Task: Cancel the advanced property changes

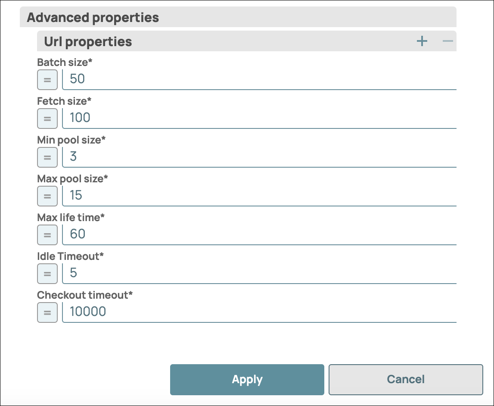Action: (x=405, y=379)
